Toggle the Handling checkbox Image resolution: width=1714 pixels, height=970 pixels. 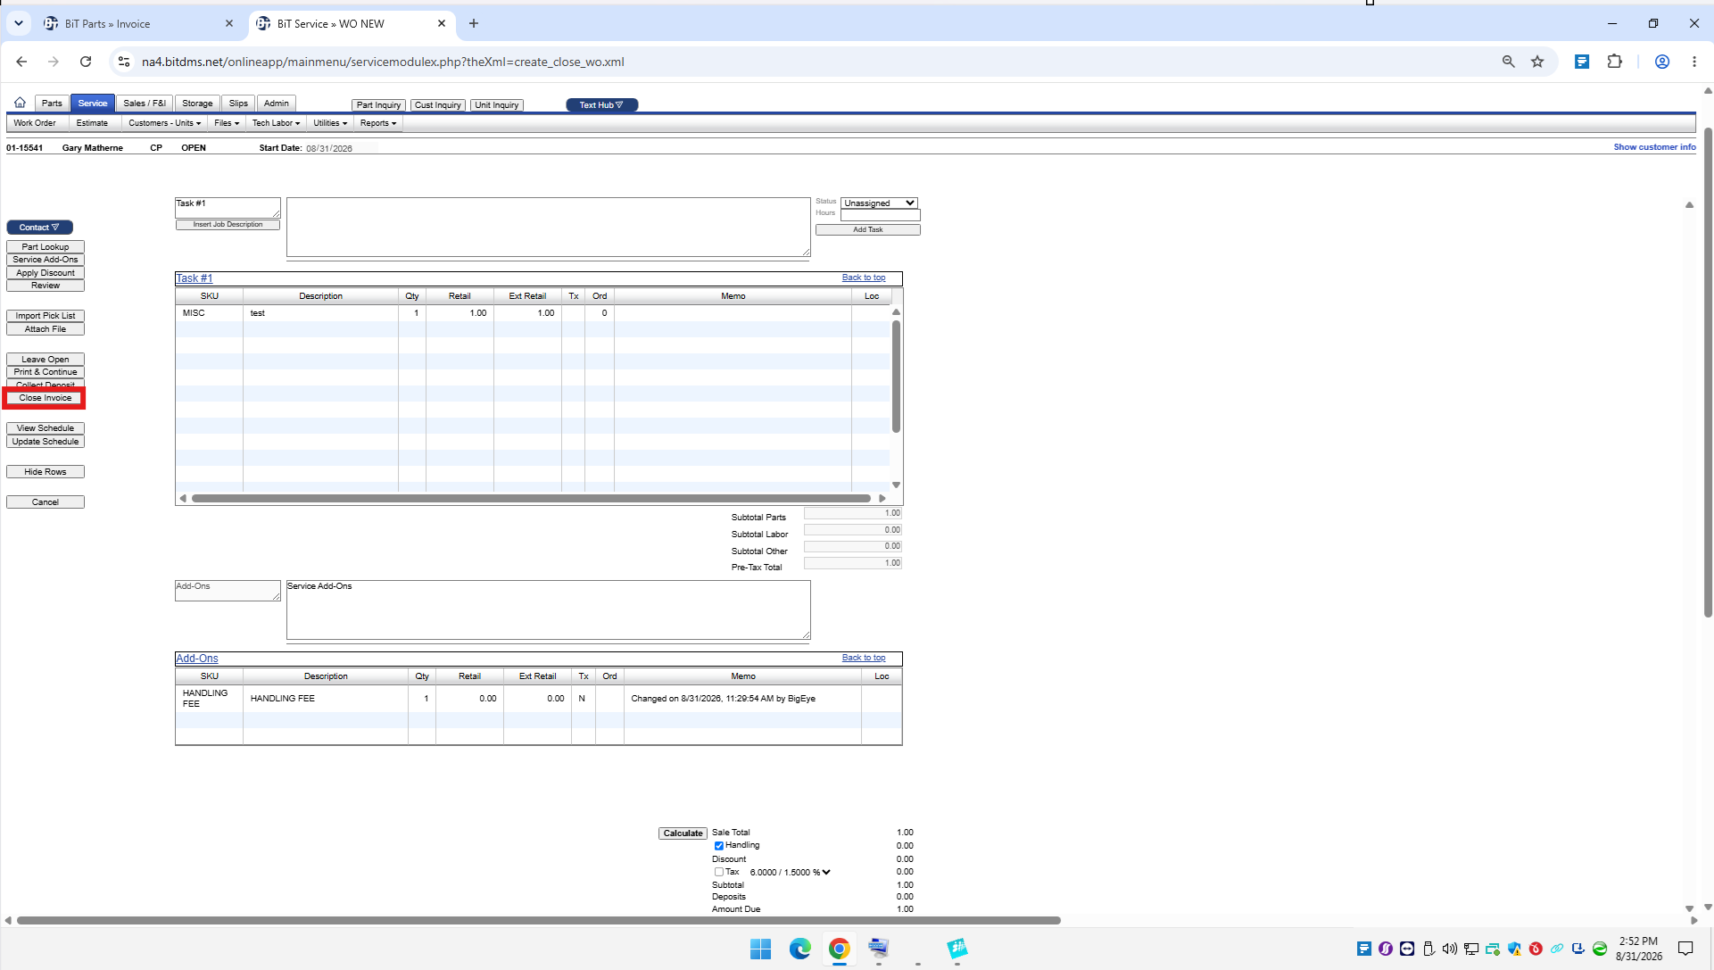718,846
